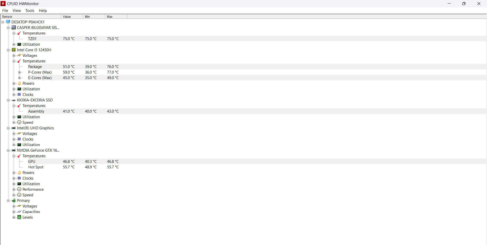The height and width of the screenshot is (245, 487).
Task: Click the Max column header
Action: tap(116, 17)
